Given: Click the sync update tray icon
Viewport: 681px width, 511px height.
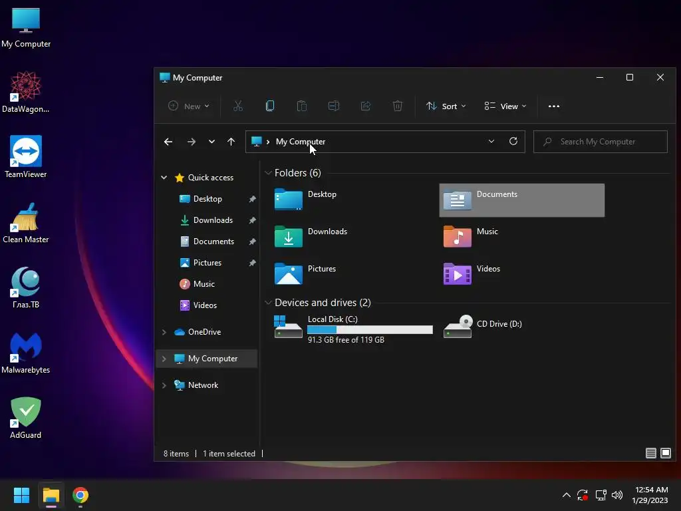Looking at the screenshot, I should 583,495.
